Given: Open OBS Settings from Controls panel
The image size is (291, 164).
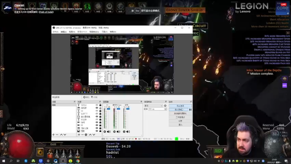Looking at the screenshot, I should click(x=180, y=121).
